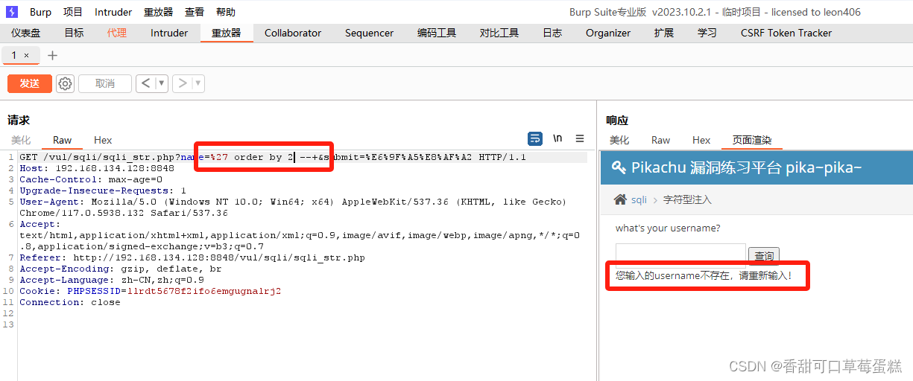913x381 pixels.
Task: Open the Burp menu
Action: click(41, 12)
